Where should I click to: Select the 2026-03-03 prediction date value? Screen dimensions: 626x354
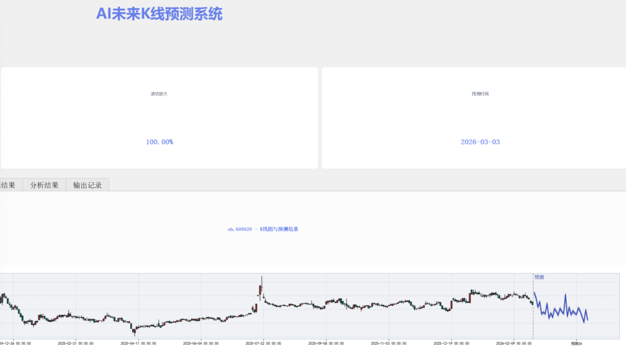[480, 142]
